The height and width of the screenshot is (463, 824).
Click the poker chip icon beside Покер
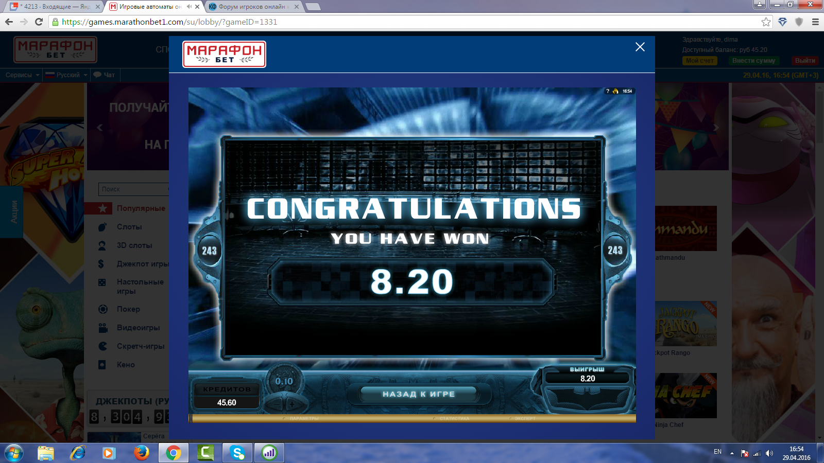click(102, 309)
